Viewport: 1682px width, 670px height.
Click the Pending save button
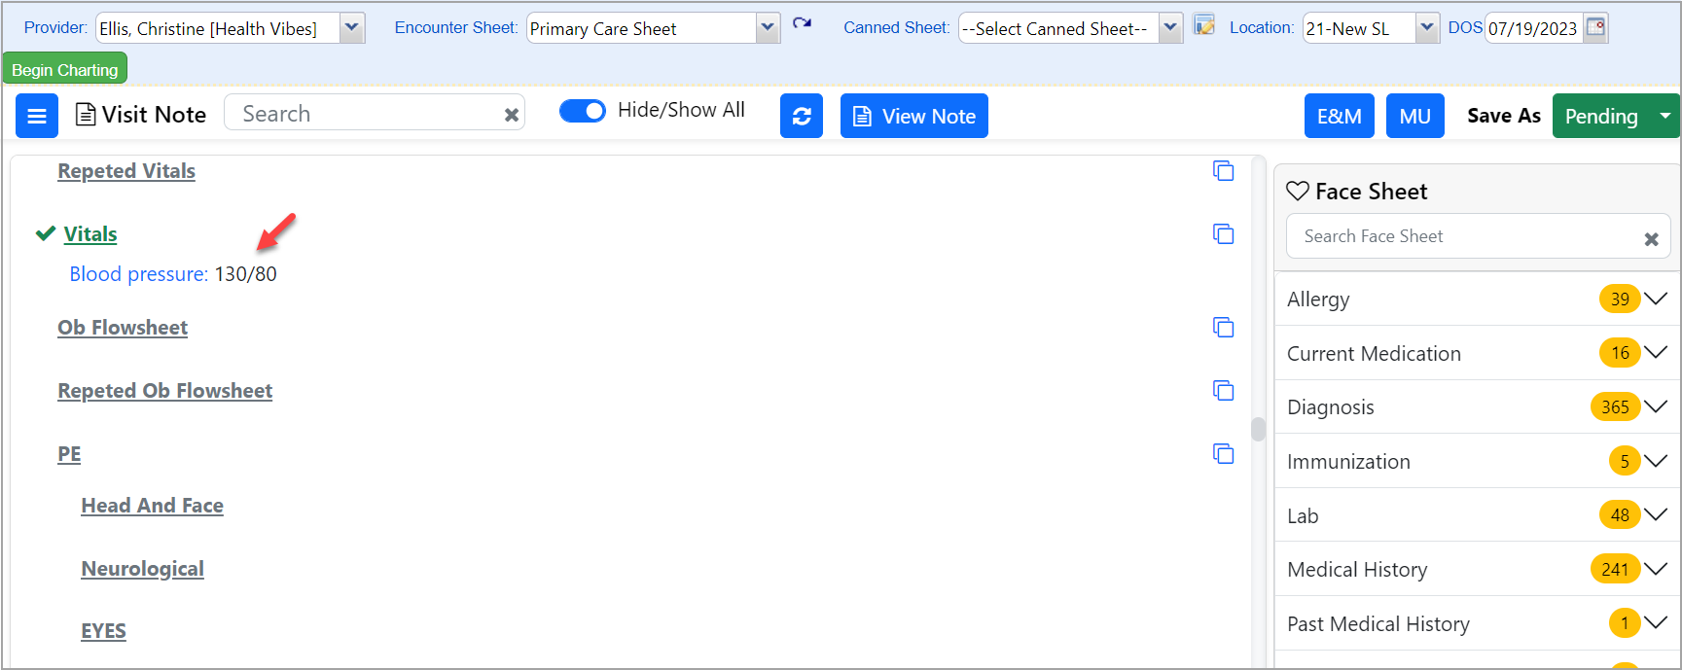(1601, 116)
